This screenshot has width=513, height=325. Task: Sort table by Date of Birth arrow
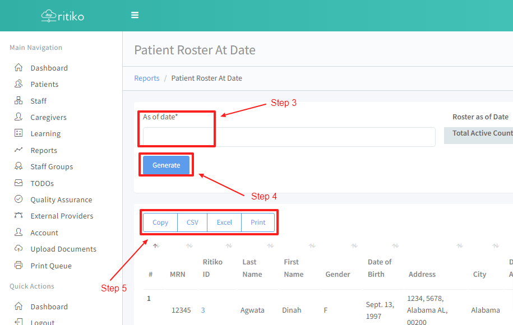[395, 245]
